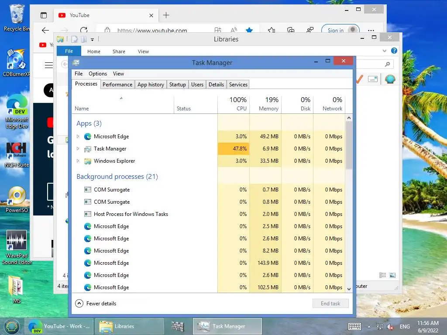The height and width of the screenshot is (335, 447).
Task: Select the Microsoft Edge 8.2 MB process
Action: [208, 251]
